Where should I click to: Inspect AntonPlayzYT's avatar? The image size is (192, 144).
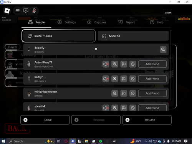[115, 64]
